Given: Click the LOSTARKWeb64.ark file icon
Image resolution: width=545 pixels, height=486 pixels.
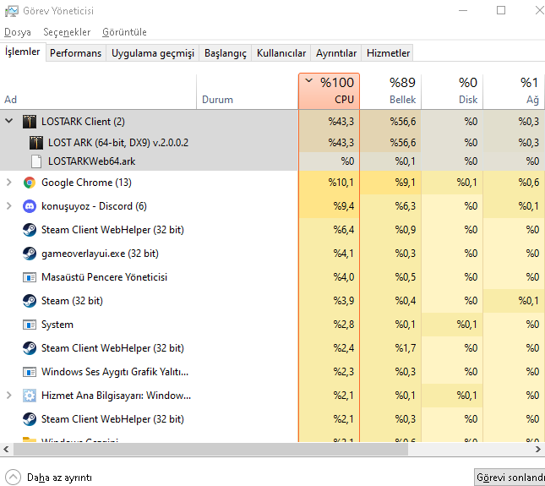Looking at the screenshot, I should (36, 161).
